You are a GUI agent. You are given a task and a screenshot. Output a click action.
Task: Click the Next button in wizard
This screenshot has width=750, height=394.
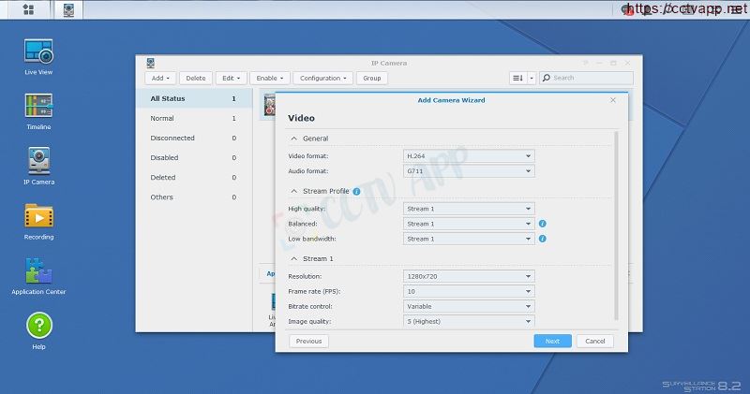[552, 341]
